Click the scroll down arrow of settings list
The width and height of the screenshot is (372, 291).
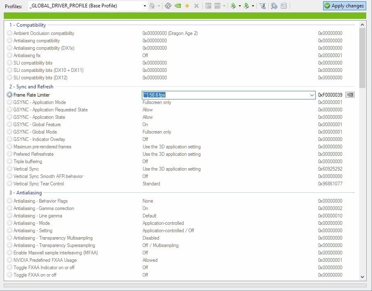[x=362, y=277]
